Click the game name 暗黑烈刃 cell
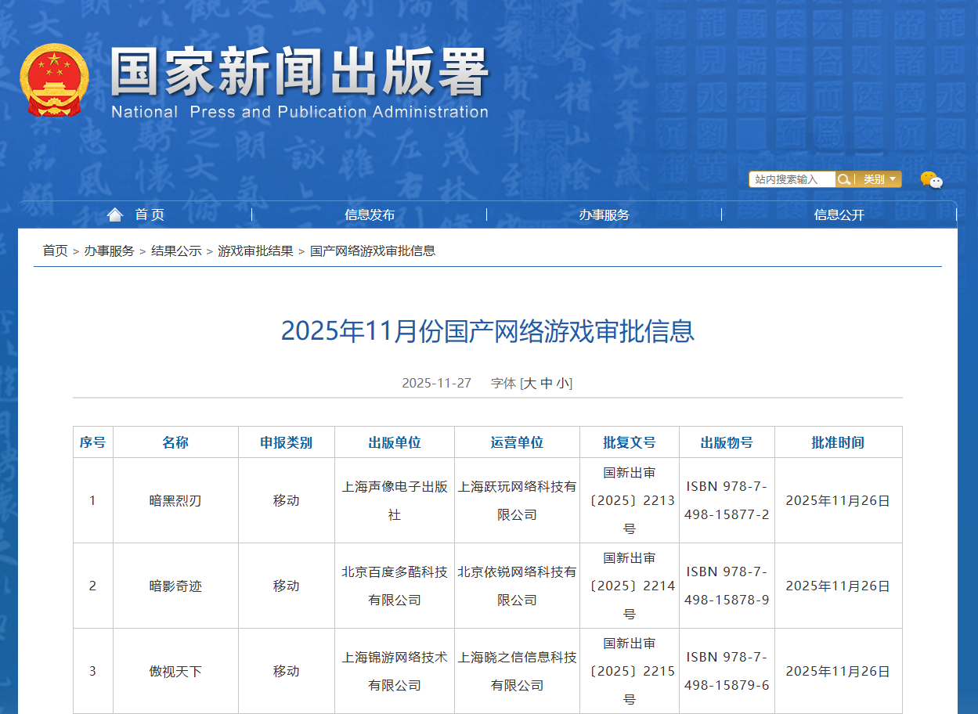 point(175,501)
